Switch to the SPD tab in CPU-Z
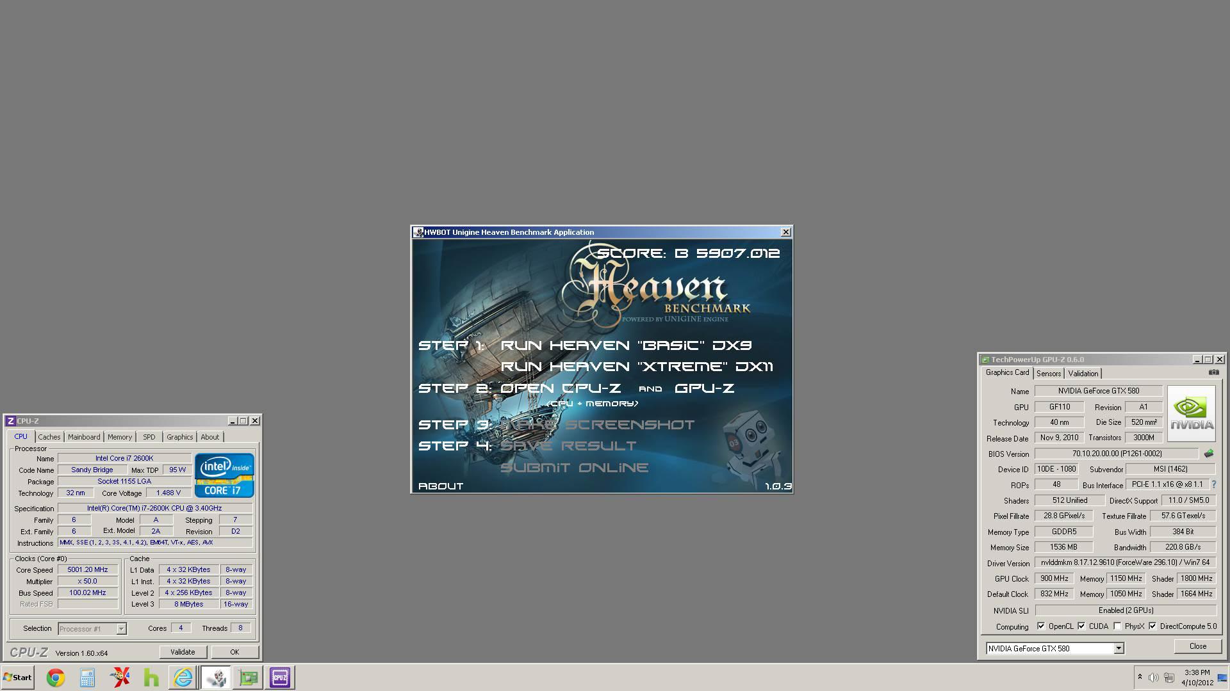Viewport: 1230px width, 691px height. click(x=149, y=437)
